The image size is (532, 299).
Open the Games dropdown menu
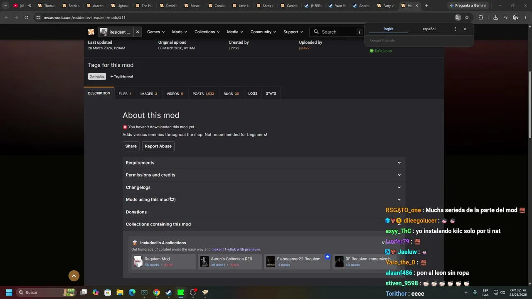[x=156, y=32]
